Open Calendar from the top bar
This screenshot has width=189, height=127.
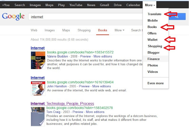click(133, 5)
